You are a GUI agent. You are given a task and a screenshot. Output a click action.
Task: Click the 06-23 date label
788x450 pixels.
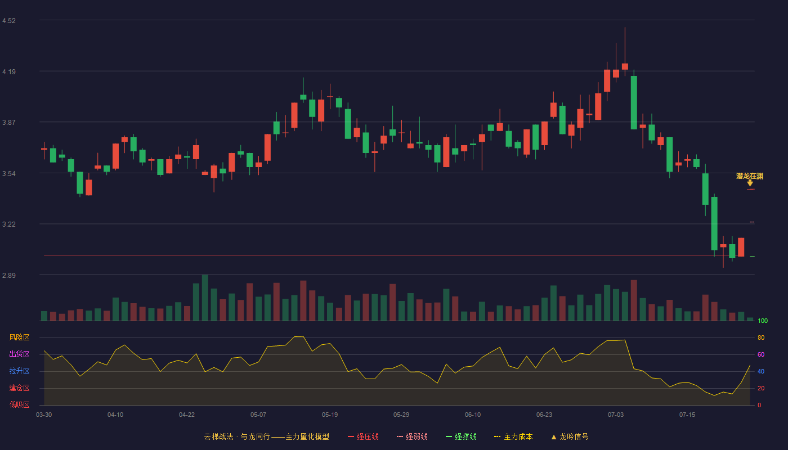tap(544, 415)
